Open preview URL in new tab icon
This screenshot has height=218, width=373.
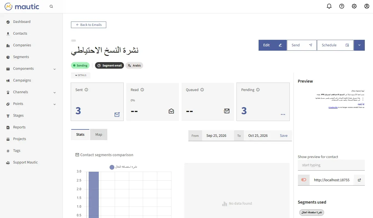pyautogui.click(x=359, y=180)
